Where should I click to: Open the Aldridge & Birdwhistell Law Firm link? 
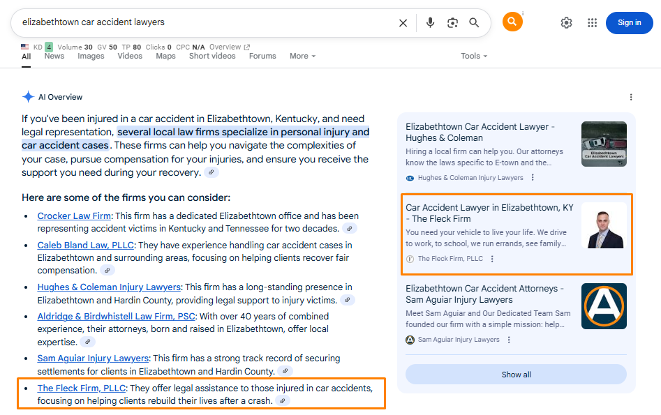(x=116, y=317)
